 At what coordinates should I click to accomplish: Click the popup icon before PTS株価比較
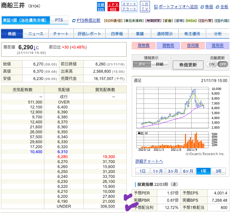pos(74,21)
